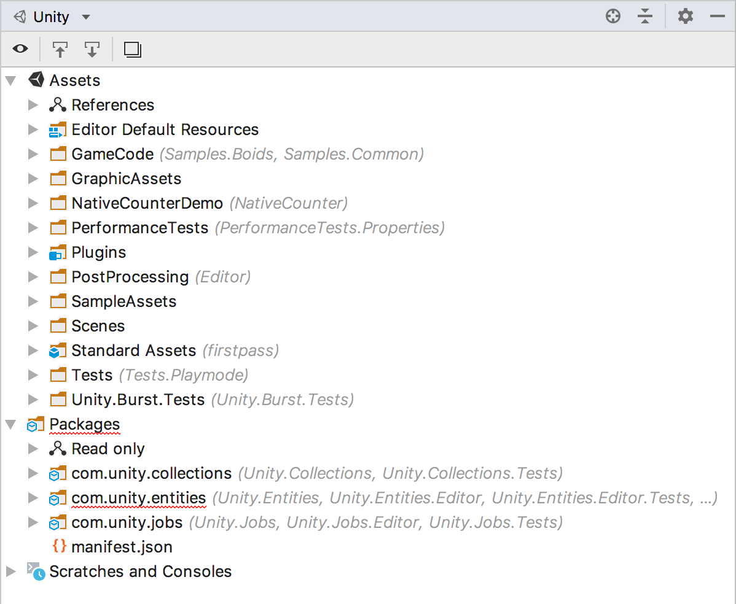The width and height of the screenshot is (736, 604).
Task: Click the com.unity.collections package icon
Action: 58,474
